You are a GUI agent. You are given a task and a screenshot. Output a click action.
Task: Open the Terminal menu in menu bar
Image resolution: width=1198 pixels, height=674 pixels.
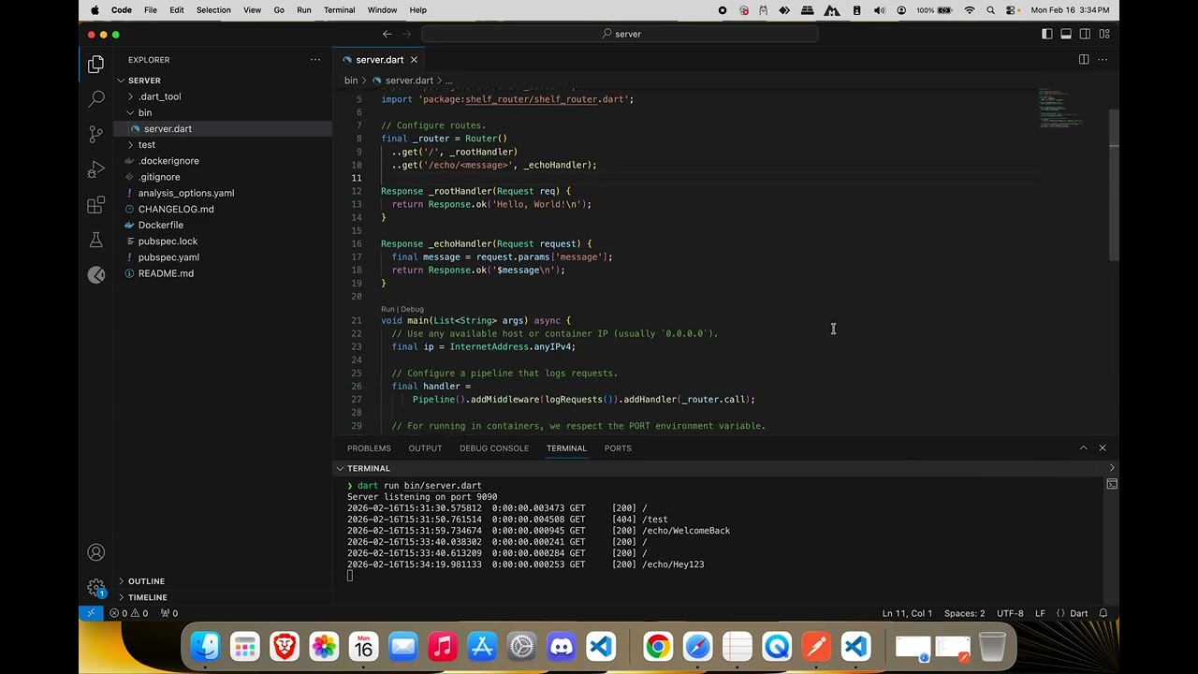point(339,10)
